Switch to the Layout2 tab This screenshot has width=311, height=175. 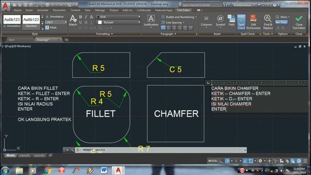[x=39, y=156]
